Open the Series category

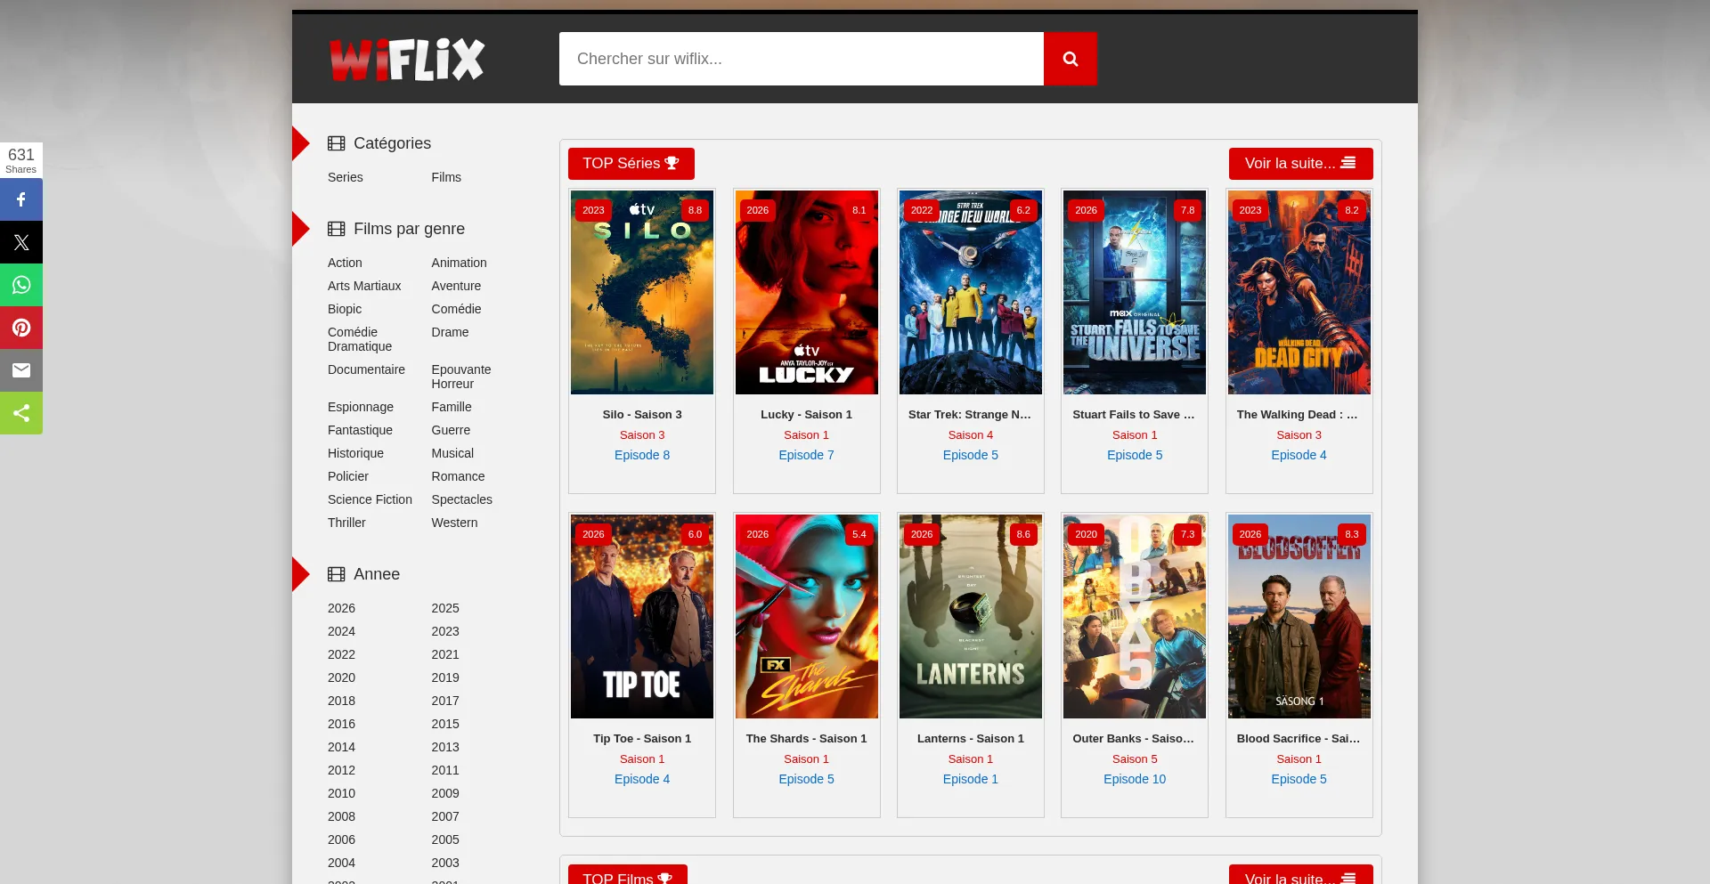(346, 177)
